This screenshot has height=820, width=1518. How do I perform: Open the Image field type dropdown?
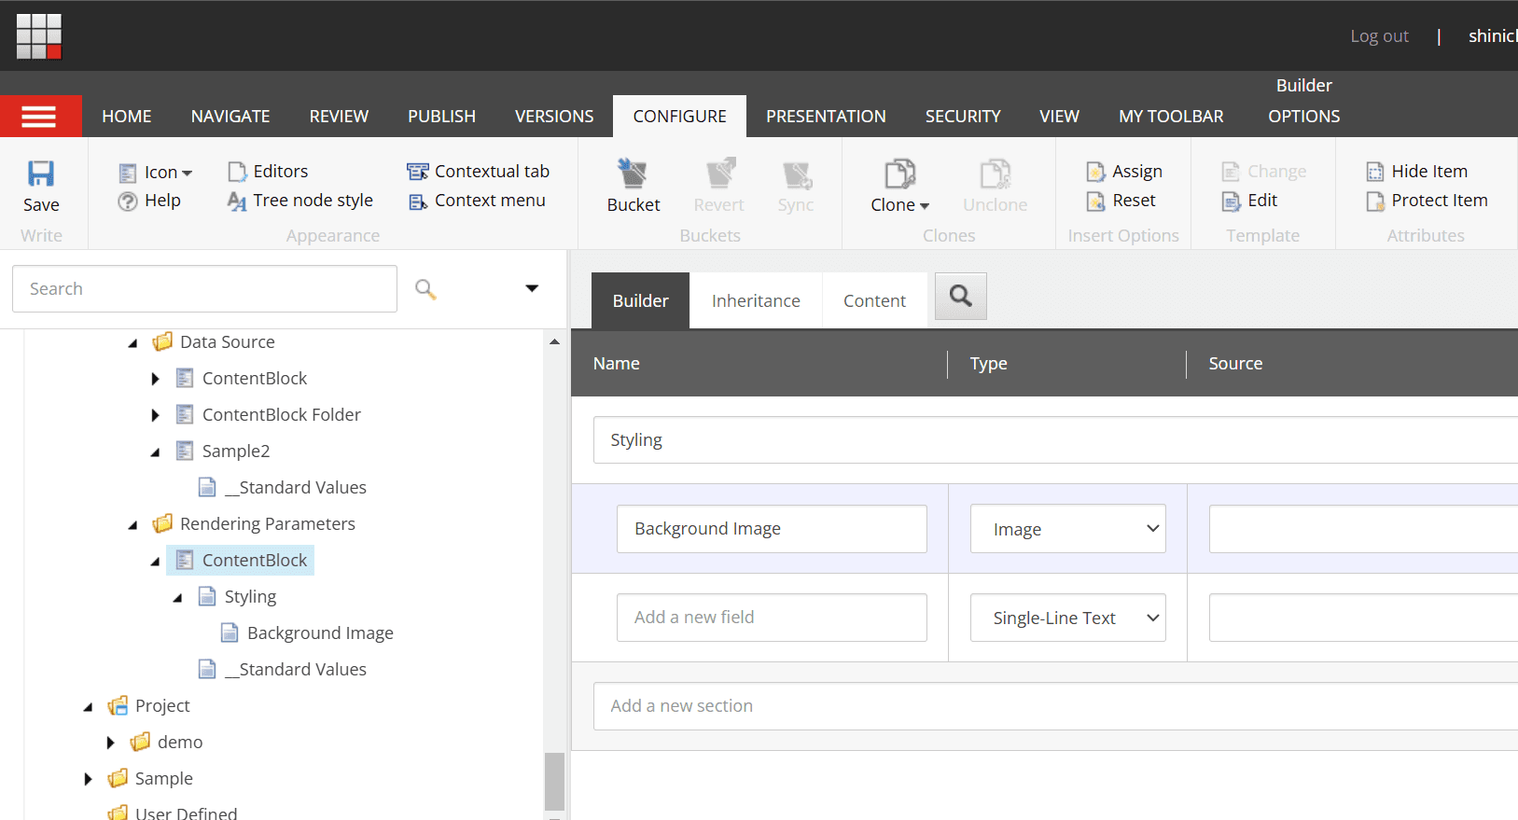pos(1067,529)
